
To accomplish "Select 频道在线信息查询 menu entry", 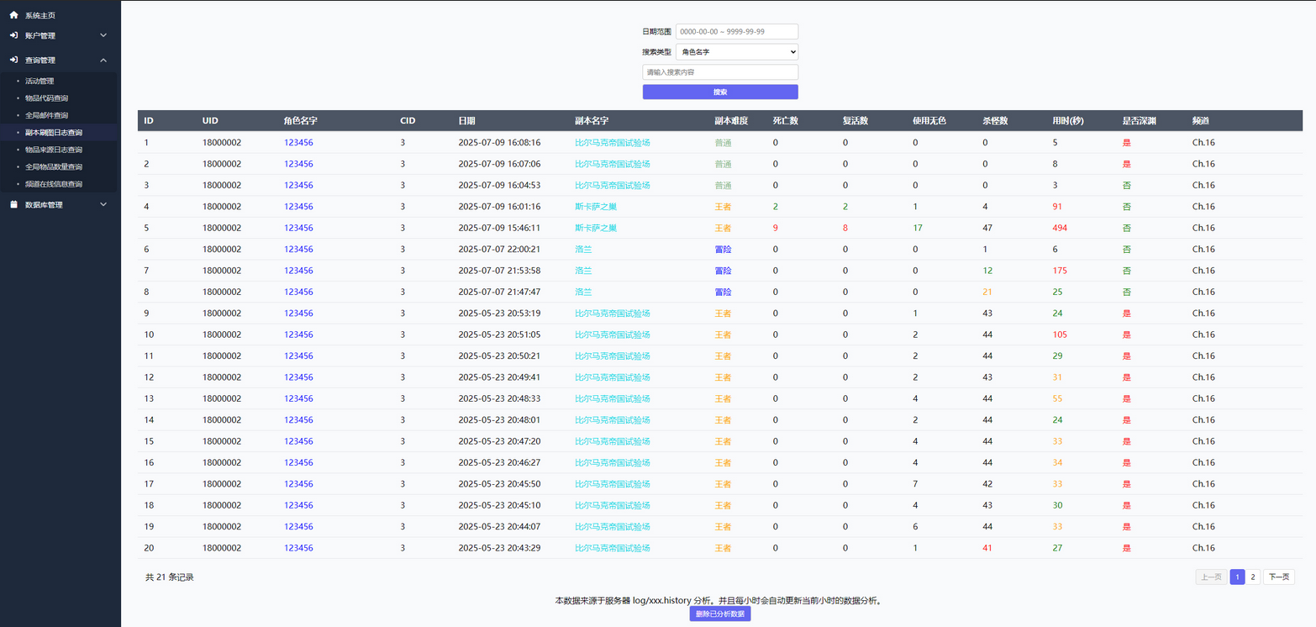I will pyautogui.click(x=54, y=184).
